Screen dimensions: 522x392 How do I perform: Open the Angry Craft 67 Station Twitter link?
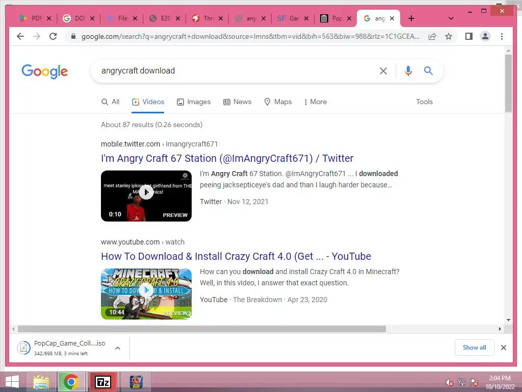(x=227, y=158)
